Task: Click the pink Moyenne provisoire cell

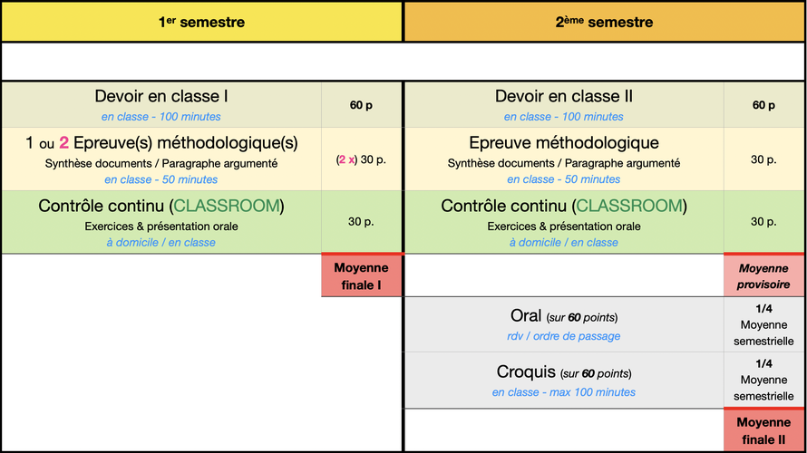Action: pos(763,275)
